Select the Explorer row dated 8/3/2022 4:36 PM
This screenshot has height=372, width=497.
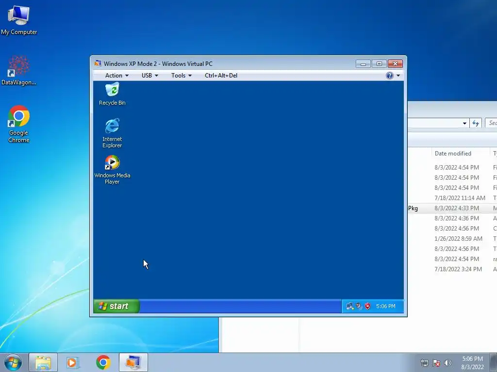pyautogui.click(x=452, y=218)
